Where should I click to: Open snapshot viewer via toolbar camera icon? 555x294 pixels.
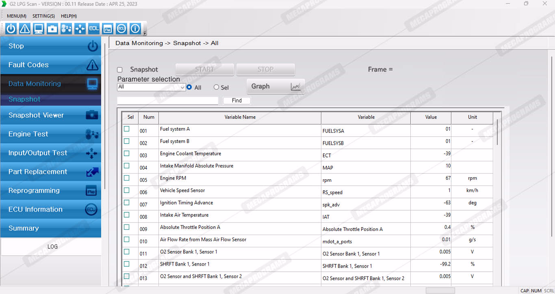pos(52,28)
